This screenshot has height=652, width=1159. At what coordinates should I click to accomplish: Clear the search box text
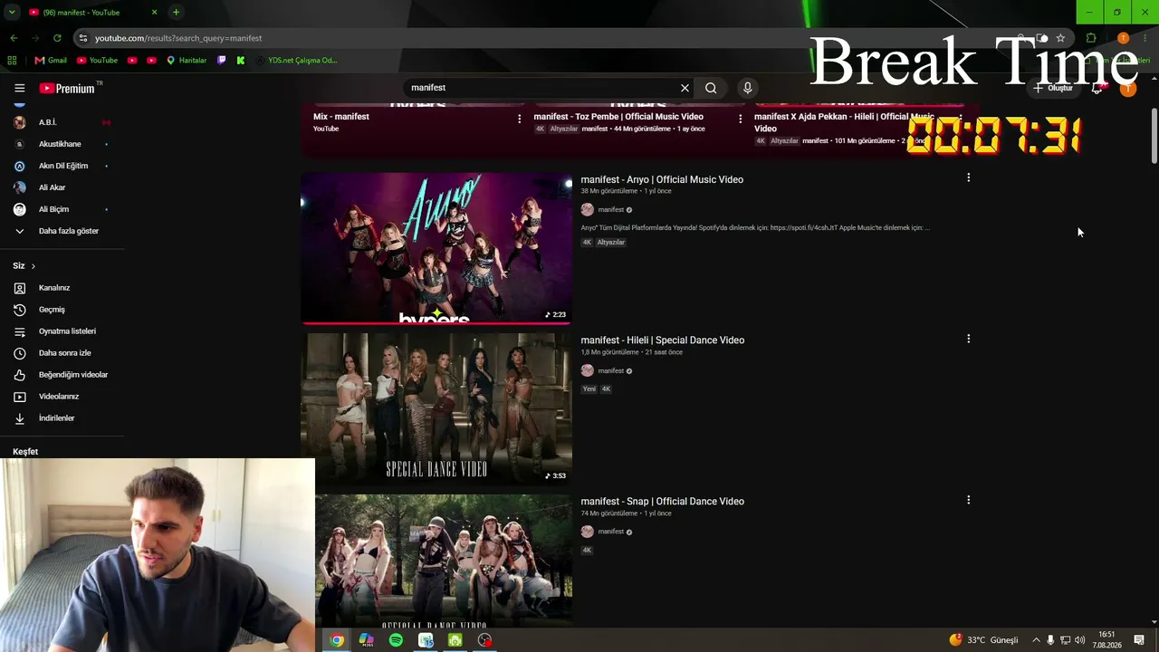coord(685,88)
